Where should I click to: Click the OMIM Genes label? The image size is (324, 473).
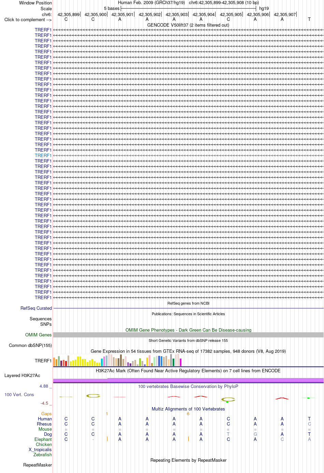39,335
